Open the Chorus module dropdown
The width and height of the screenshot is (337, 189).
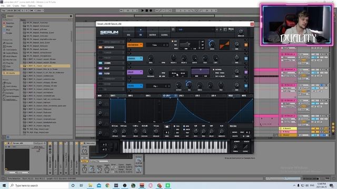[x=135, y=58]
